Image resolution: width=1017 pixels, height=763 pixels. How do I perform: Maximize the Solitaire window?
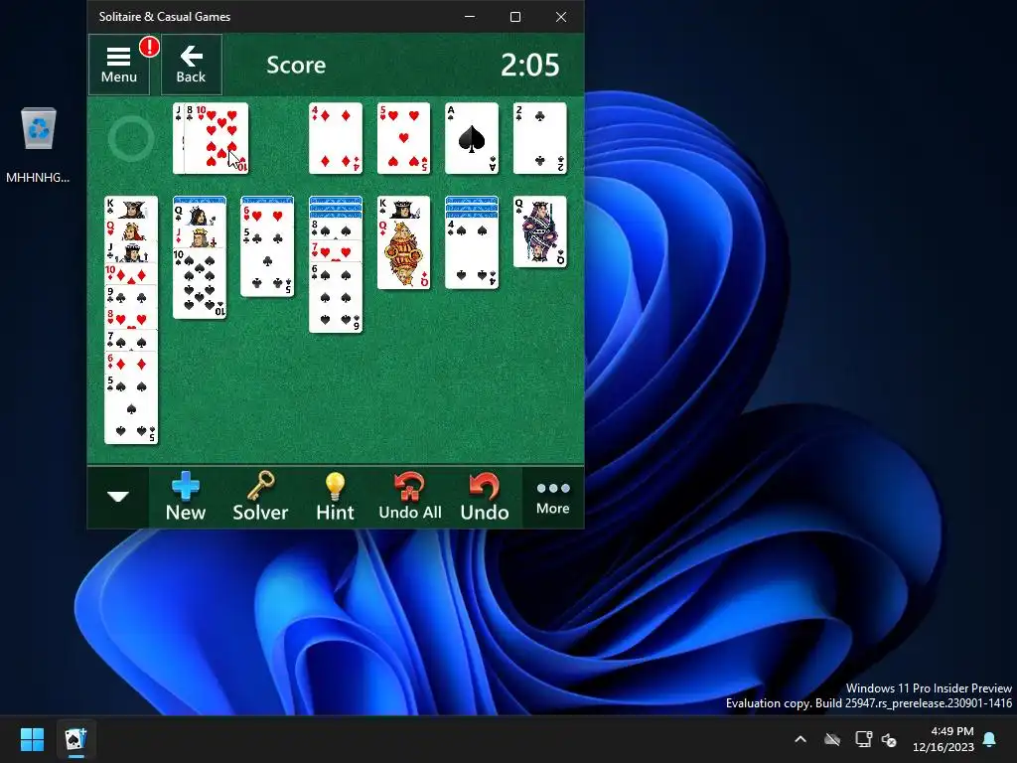515,17
